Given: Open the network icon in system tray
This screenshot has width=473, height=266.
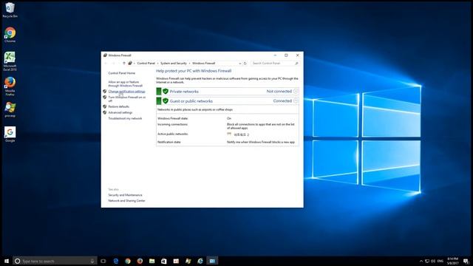Looking at the screenshot, I should (x=427, y=261).
